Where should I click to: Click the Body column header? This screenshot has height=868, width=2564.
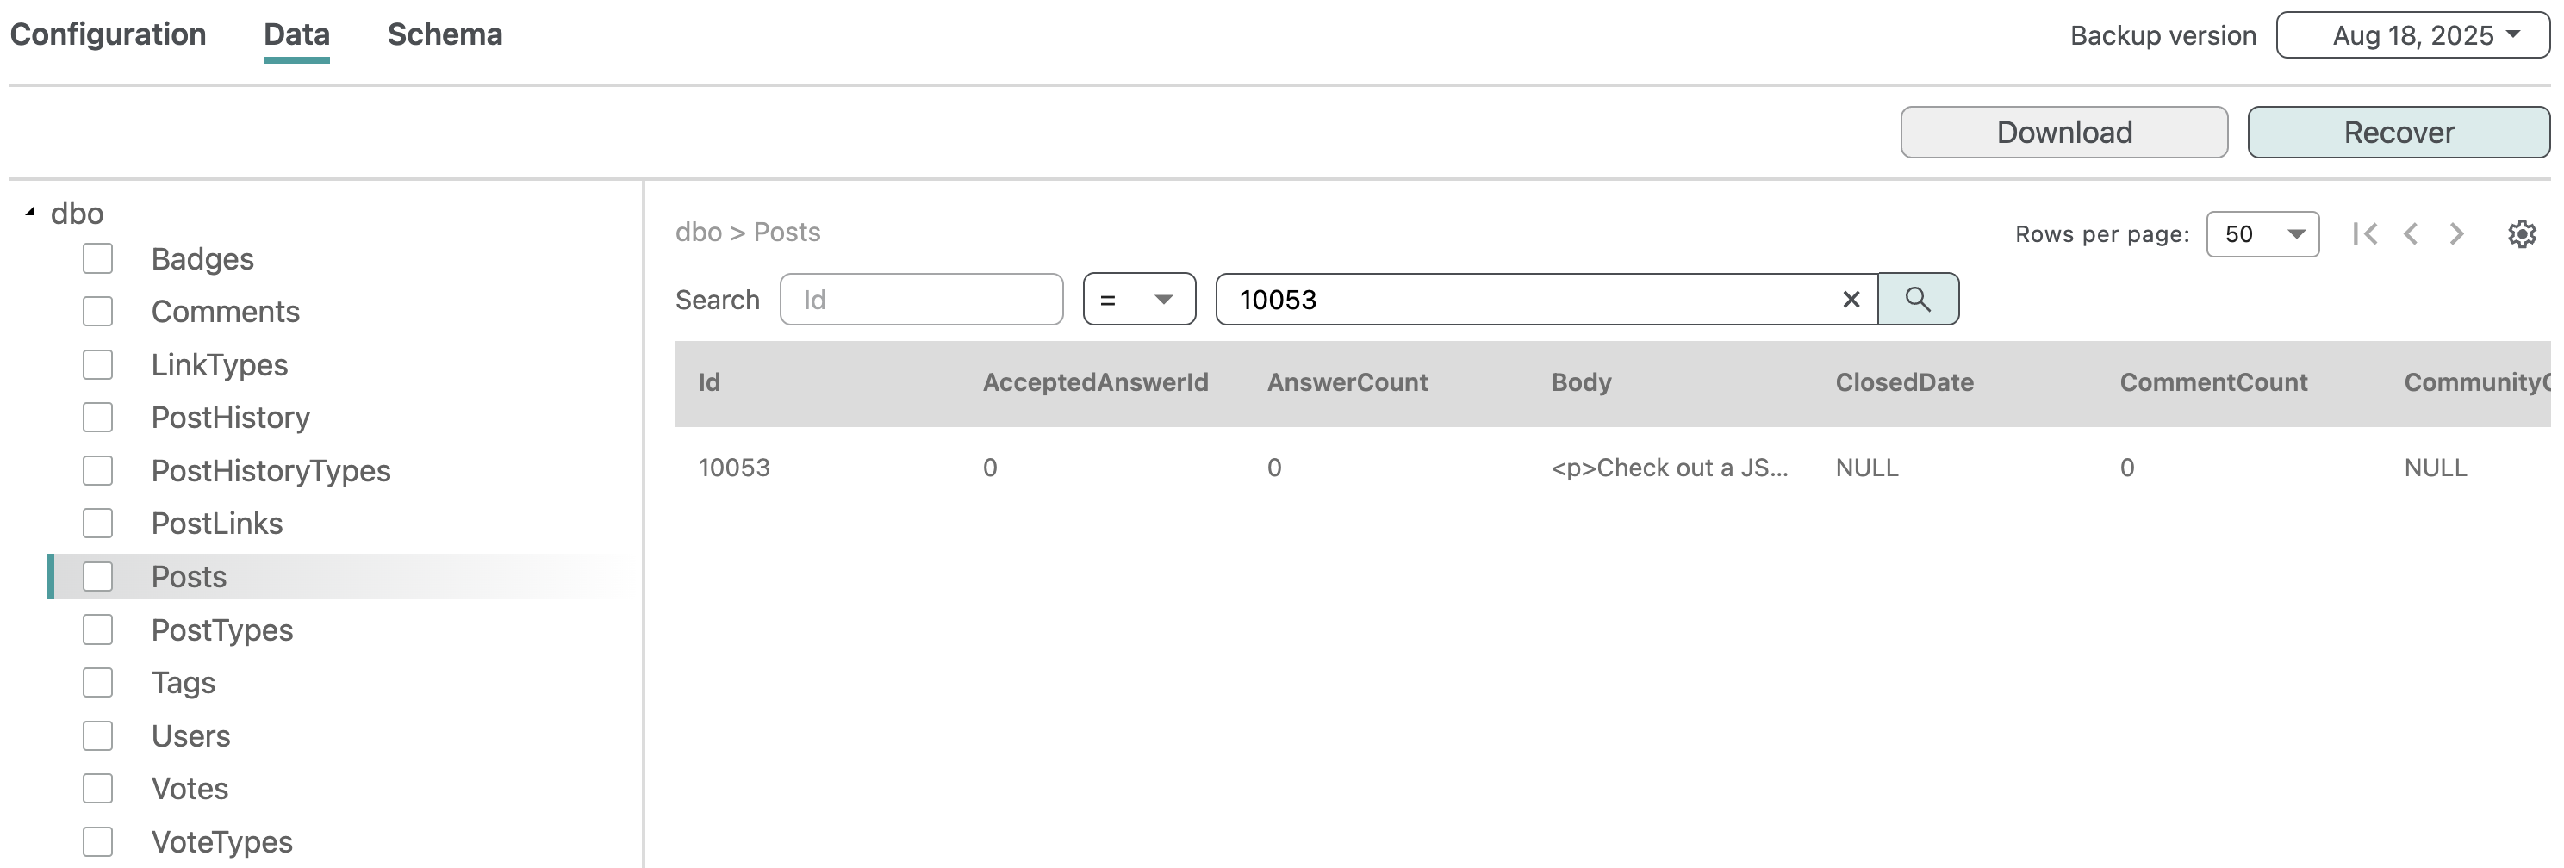click(1581, 383)
